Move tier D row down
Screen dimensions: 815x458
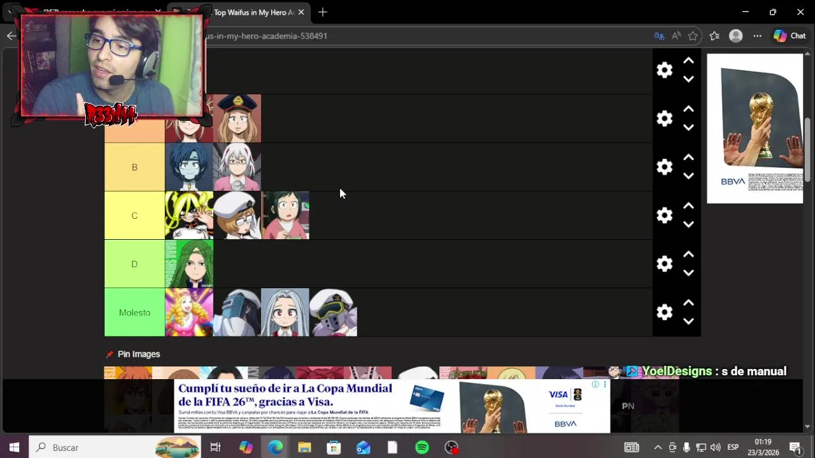click(688, 272)
